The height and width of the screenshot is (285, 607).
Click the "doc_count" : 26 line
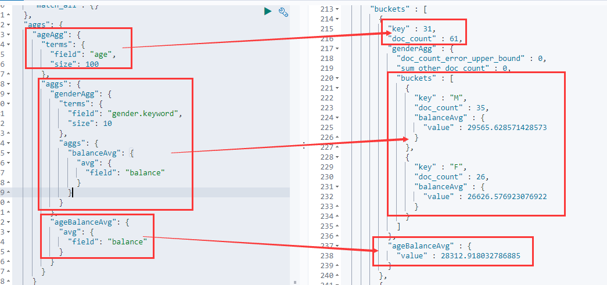coord(451,176)
